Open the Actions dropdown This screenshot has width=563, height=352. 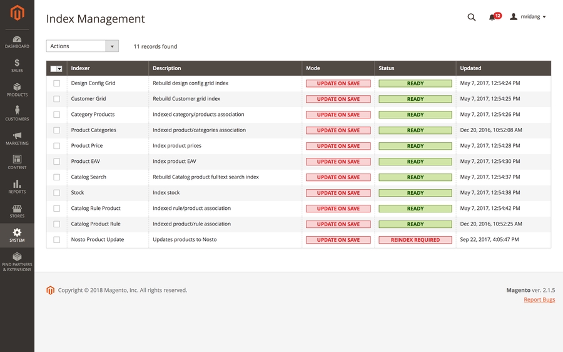82,46
